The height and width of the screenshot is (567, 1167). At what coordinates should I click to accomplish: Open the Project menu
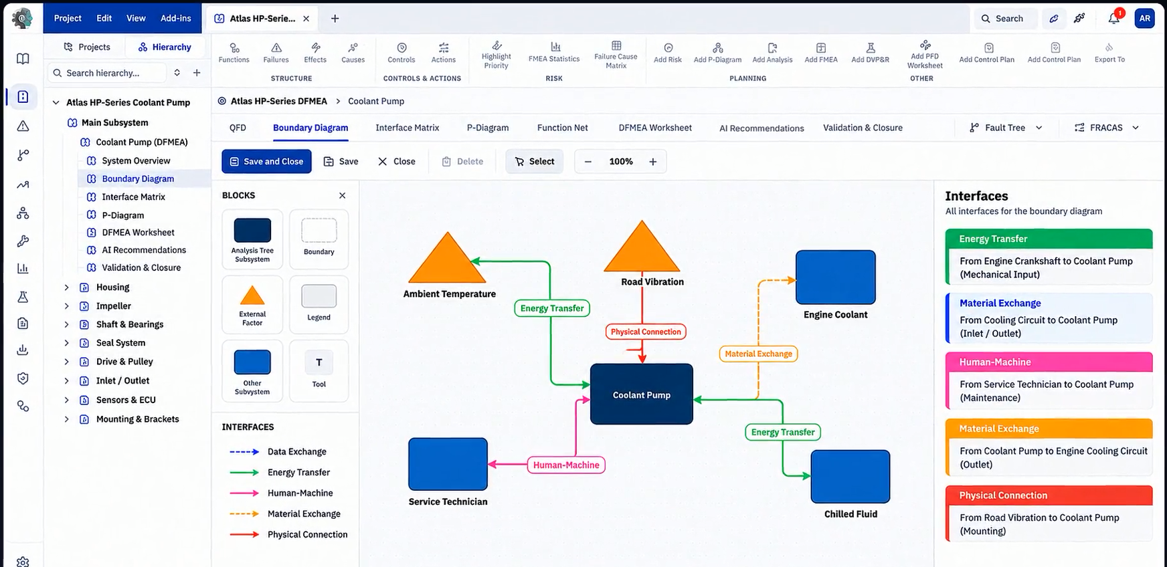point(68,18)
